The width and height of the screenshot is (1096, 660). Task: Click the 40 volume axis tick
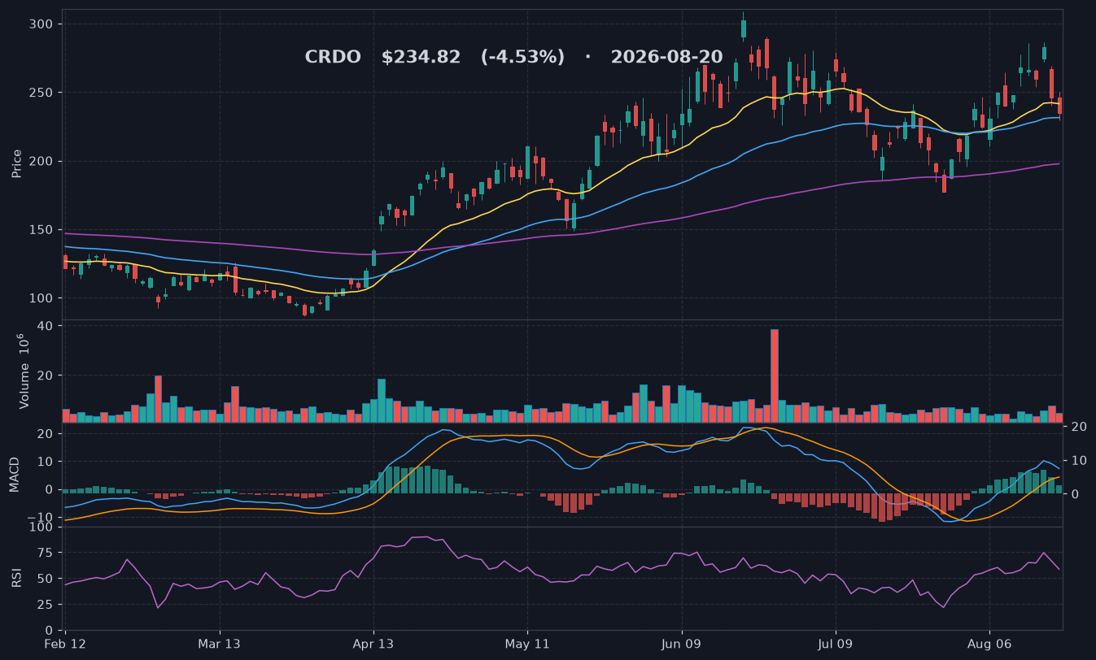click(46, 326)
